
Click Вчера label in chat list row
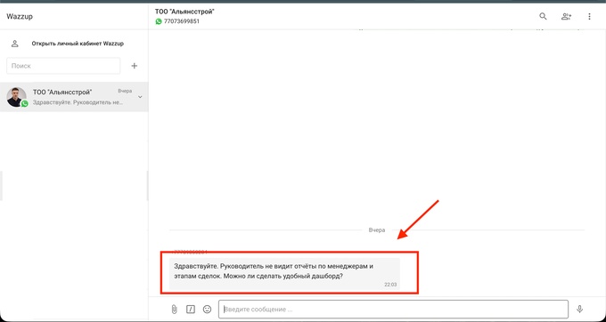(x=125, y=91)
